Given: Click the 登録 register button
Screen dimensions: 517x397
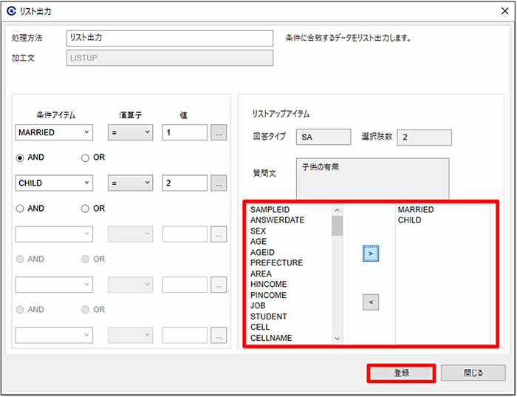Looking at the screenshot, I should click(x=401, y=373).
